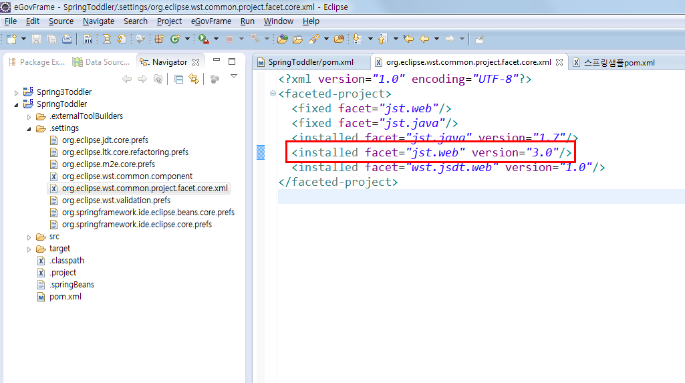Click the Previous Annotation up-arrow icon
This screenshot has height=383, width=685.
pos(383,39)
